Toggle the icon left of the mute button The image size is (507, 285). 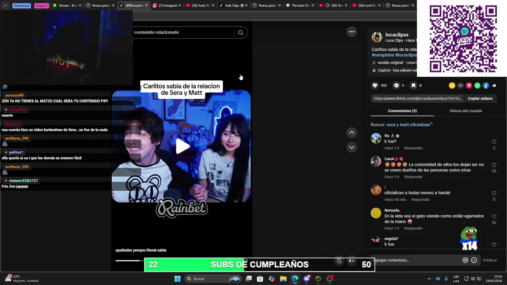coord(339,261)
